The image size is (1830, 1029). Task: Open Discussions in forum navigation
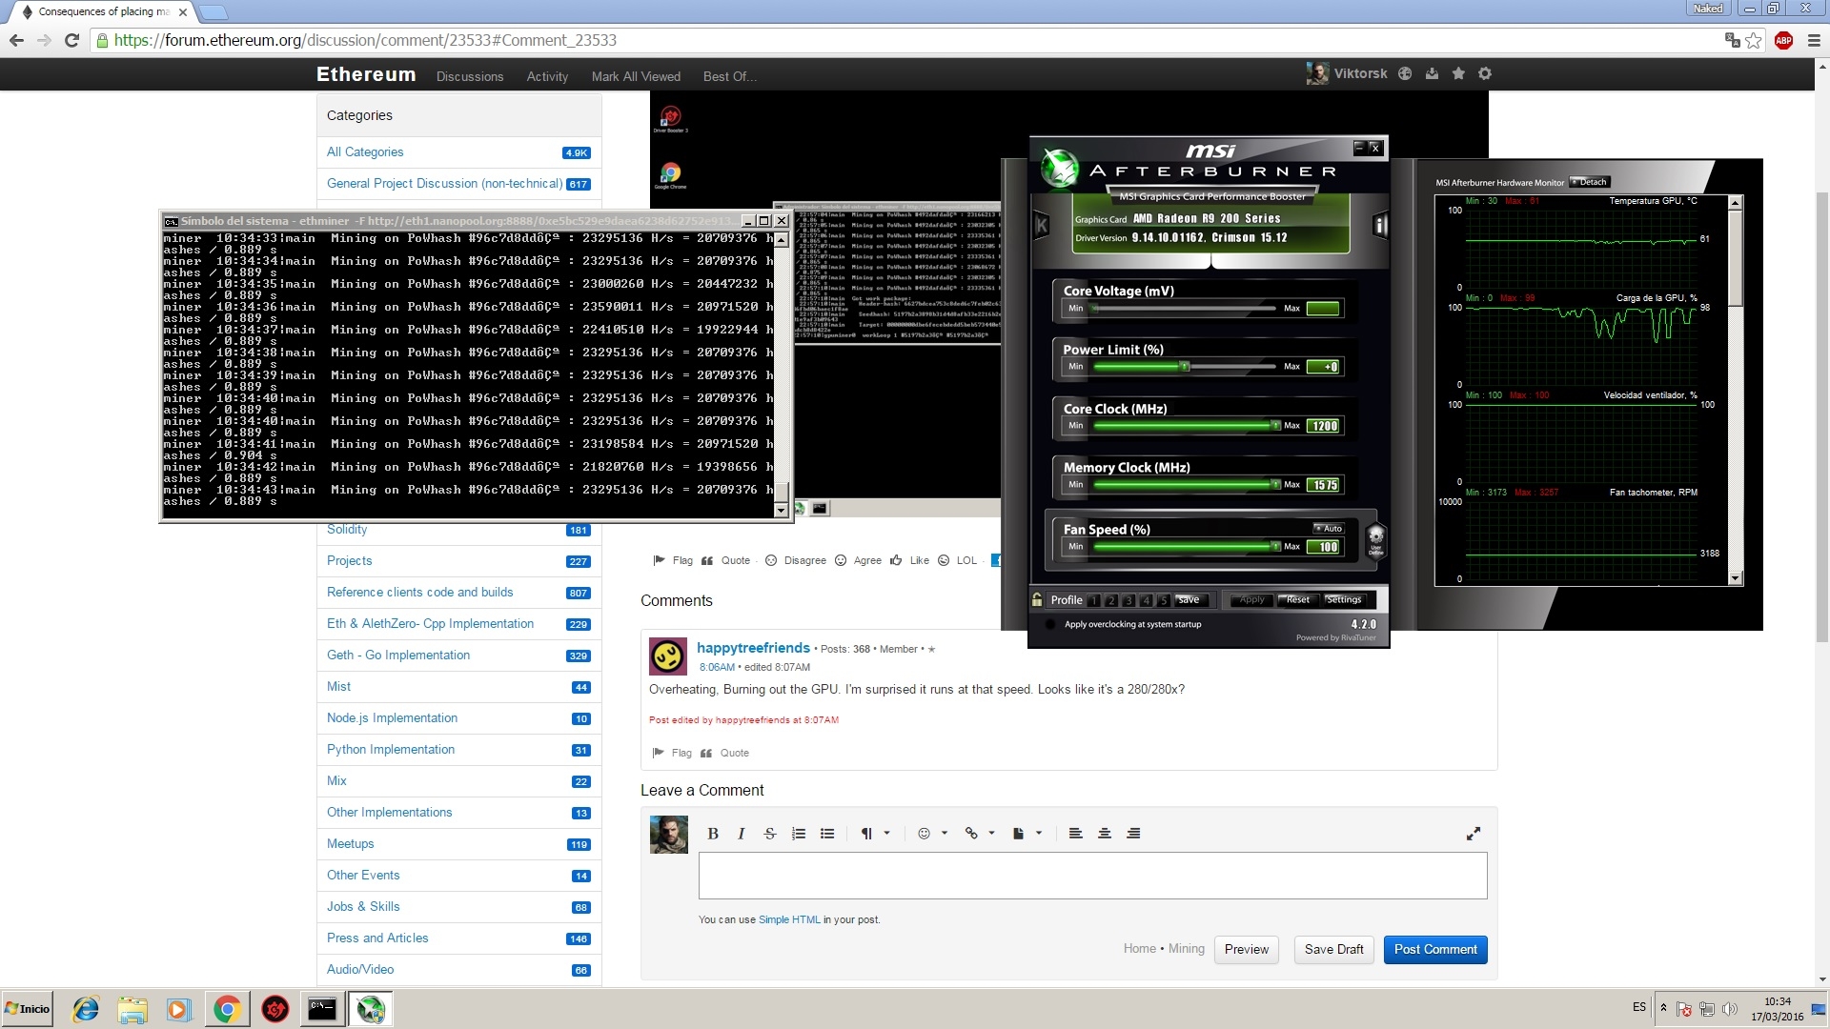470,76
